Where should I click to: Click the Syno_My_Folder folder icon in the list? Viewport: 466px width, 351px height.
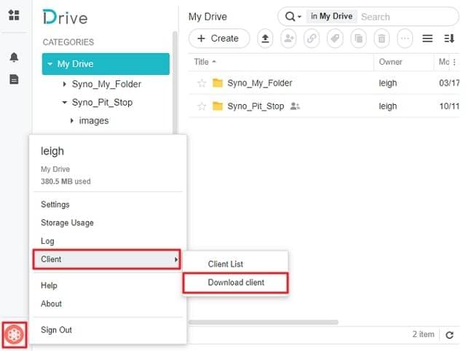pos(218,83)
